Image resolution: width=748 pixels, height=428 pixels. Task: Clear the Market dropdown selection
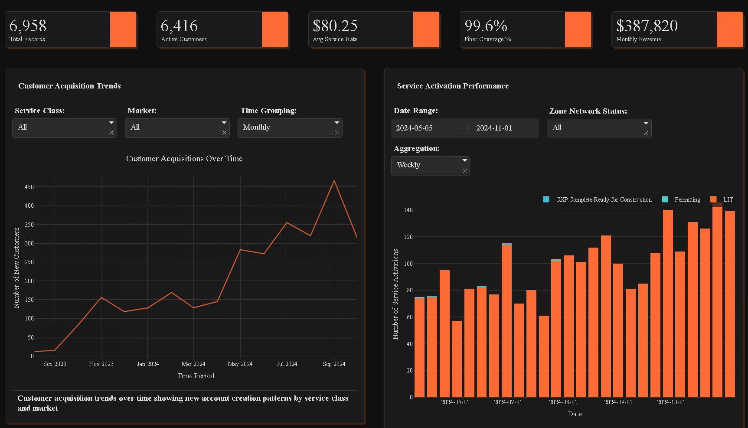coord(224,133)
